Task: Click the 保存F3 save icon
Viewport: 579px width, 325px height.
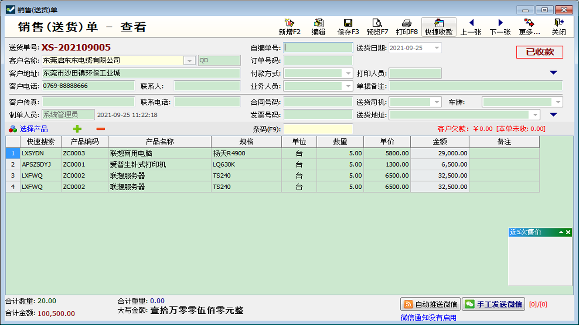Action: pyautogui.click(x=348, y=26)
